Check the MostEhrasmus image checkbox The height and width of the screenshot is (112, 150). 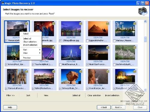coord(60,65)
